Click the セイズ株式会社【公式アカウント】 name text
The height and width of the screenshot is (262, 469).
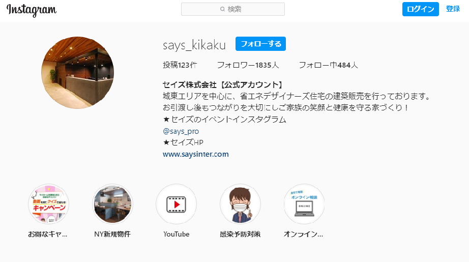click(223, 85)
